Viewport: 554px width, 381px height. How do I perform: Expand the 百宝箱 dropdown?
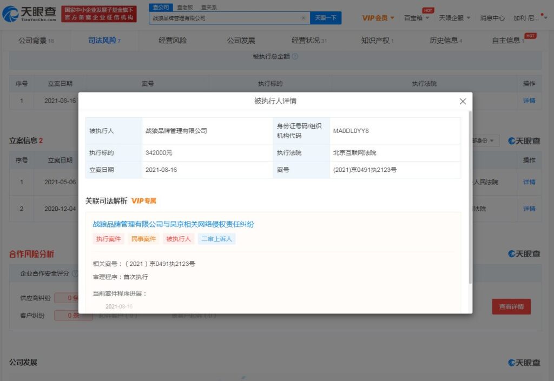pyautogui.click(x=417, y=18)
